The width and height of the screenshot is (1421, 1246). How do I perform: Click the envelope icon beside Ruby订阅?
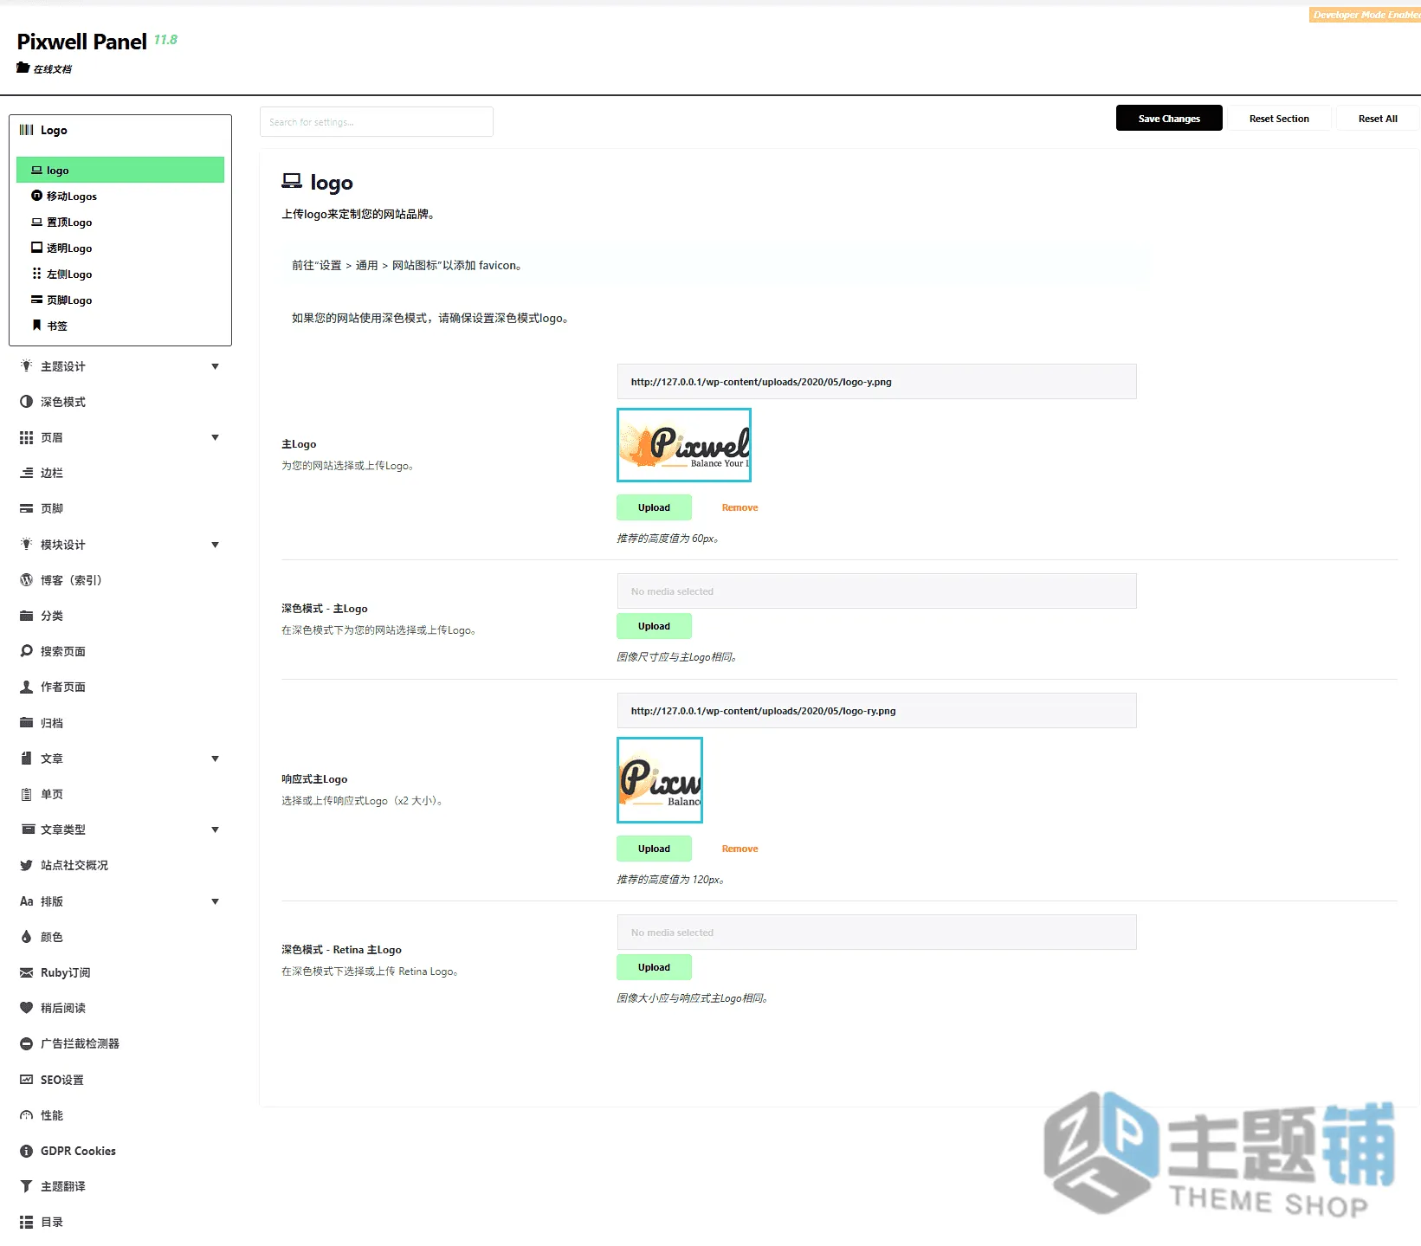26,972
